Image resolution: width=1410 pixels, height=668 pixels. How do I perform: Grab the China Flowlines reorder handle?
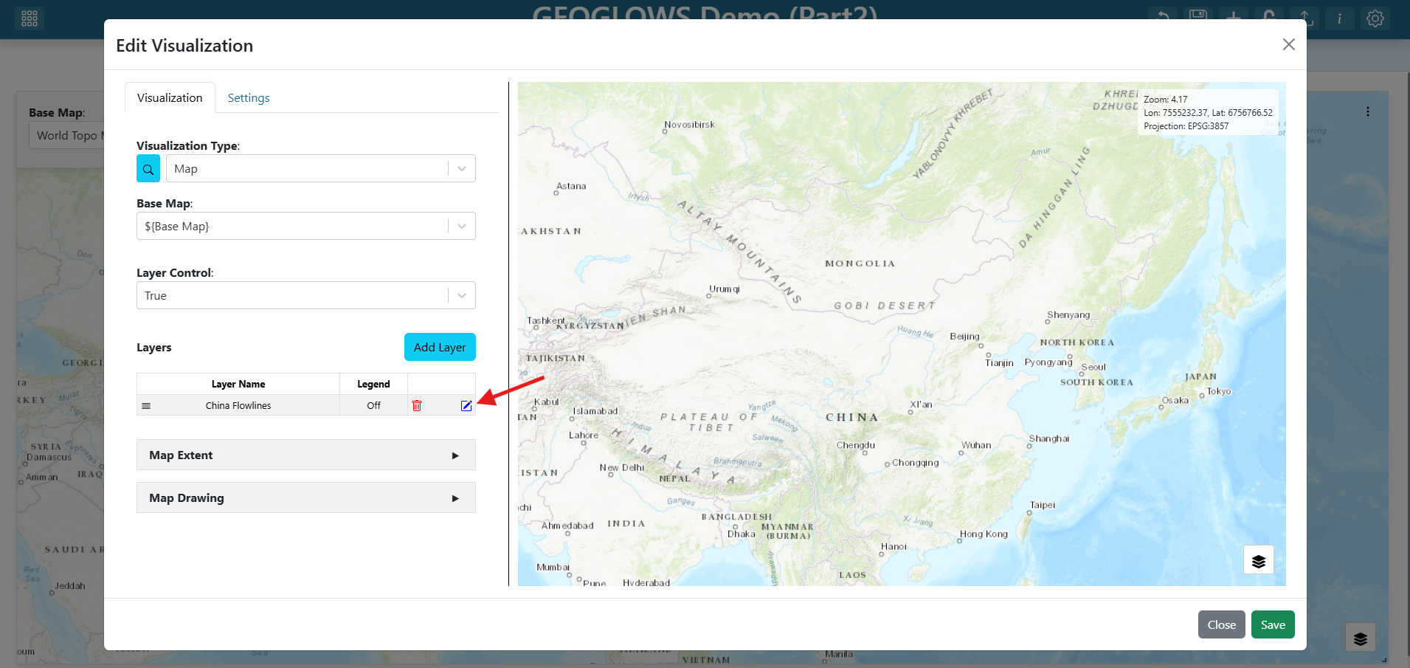(x=146, y=405)
